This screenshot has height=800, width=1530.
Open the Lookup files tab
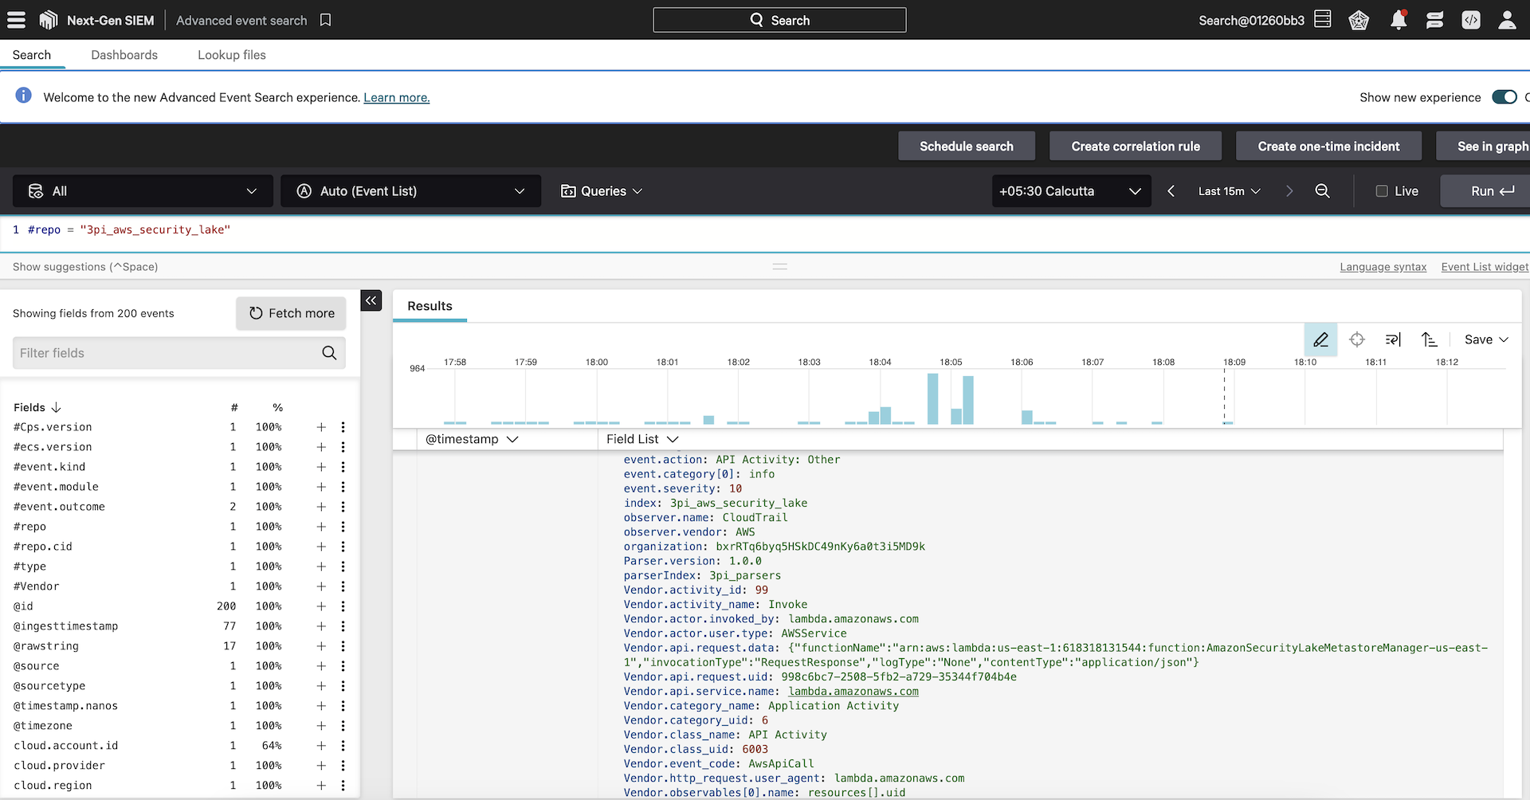[232, 55]
